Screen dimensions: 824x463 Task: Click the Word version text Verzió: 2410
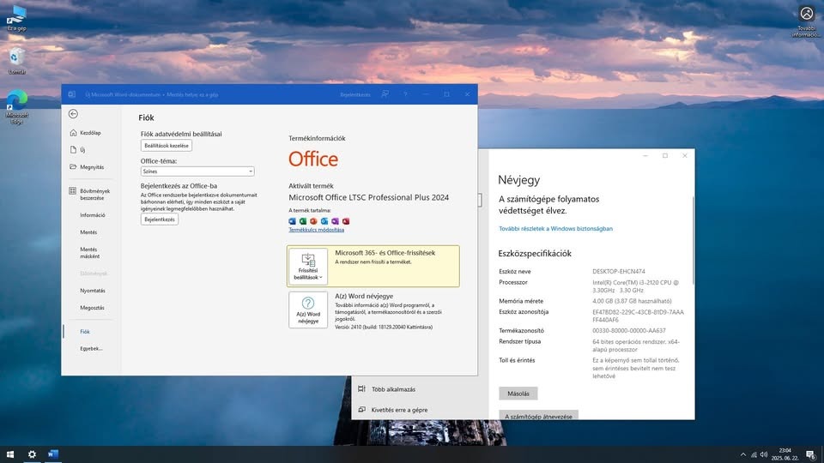[x=384, y=327]
